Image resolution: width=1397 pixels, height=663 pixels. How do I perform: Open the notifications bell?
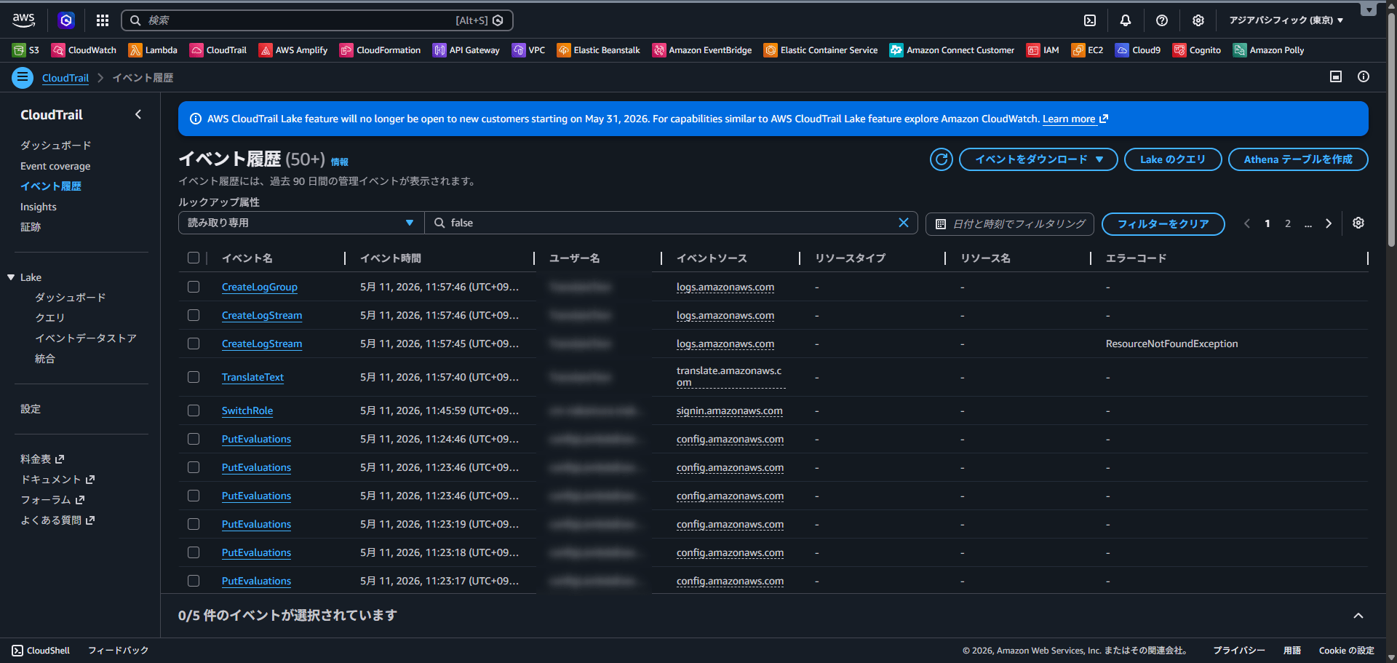tap(1126, 20)
